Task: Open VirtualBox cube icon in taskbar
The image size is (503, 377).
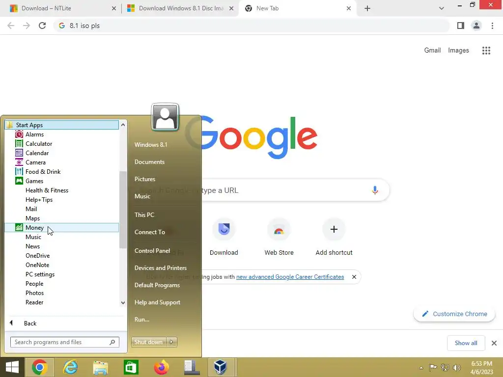Action: click(x=221, y=367)
